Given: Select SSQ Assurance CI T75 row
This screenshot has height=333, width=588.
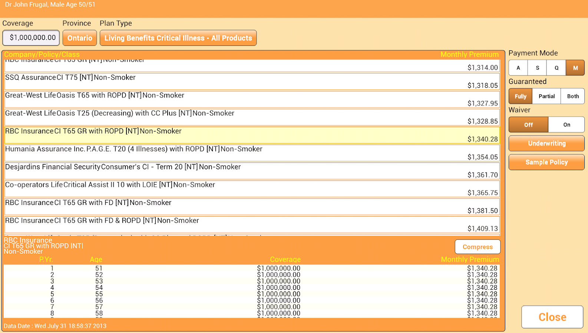Looking at the screenshot, I should coord(252,81).
